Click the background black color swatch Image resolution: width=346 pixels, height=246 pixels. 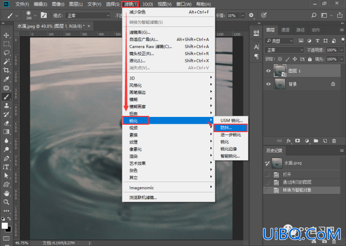(9, 230)
